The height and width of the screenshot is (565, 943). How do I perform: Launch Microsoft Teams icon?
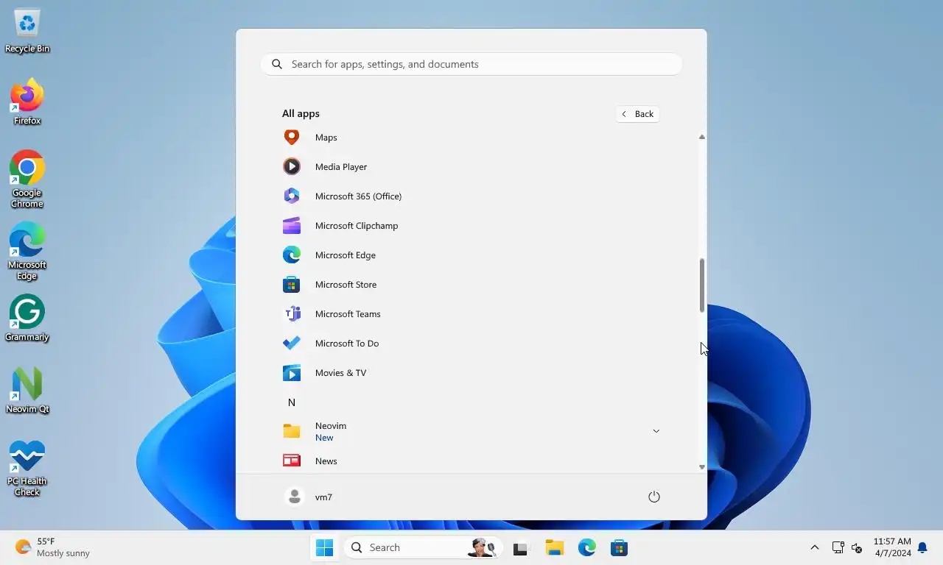coord(292,313)
